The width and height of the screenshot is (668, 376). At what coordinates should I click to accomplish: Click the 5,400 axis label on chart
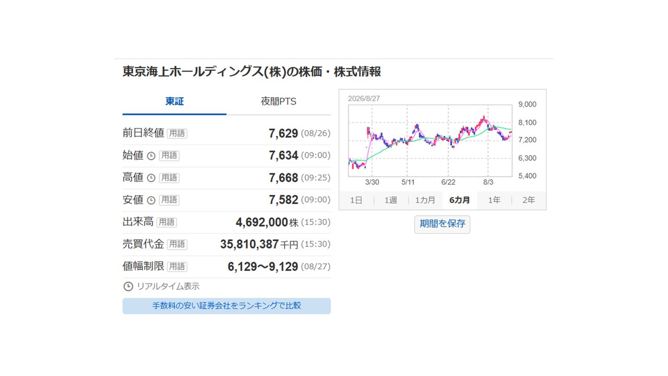point(527,176)
